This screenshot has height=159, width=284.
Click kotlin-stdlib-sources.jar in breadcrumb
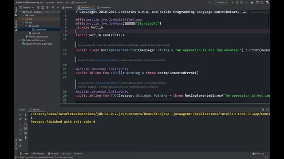[29, 3]
